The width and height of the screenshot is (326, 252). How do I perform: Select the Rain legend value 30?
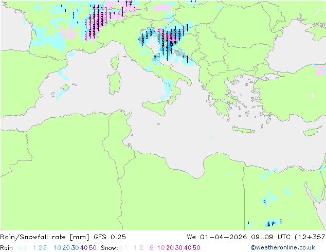[75, 248]
